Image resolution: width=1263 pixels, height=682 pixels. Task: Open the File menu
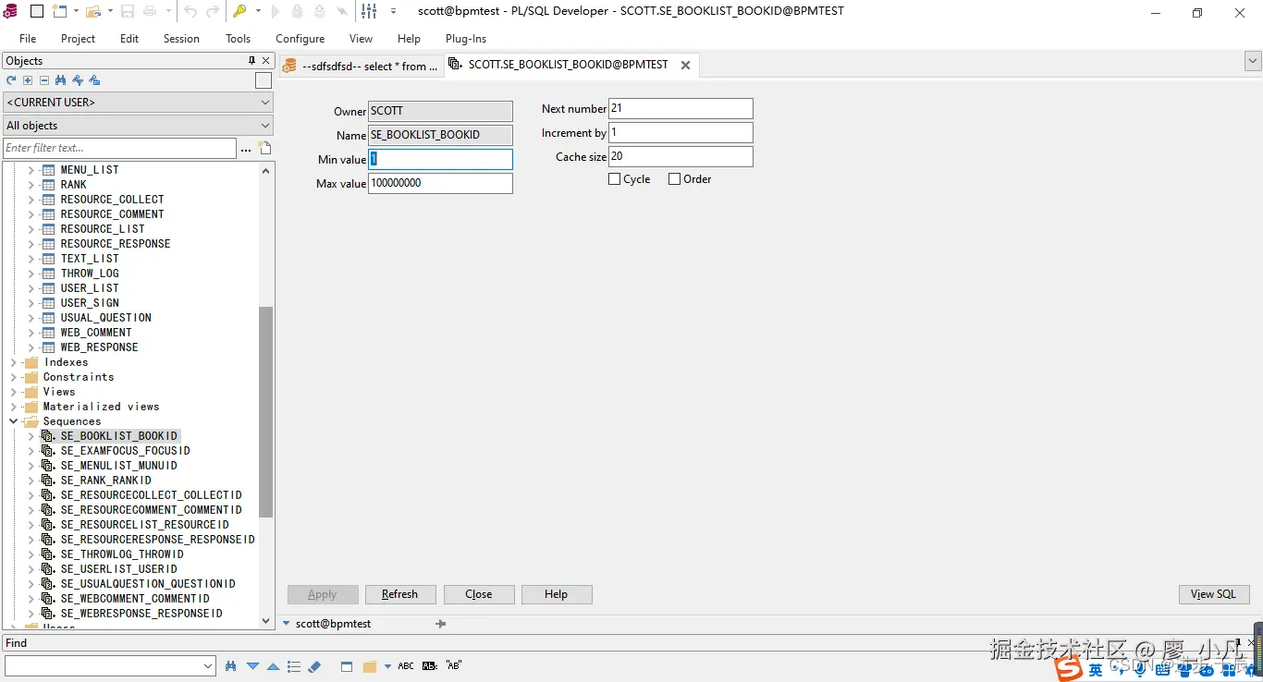point(28,39)
